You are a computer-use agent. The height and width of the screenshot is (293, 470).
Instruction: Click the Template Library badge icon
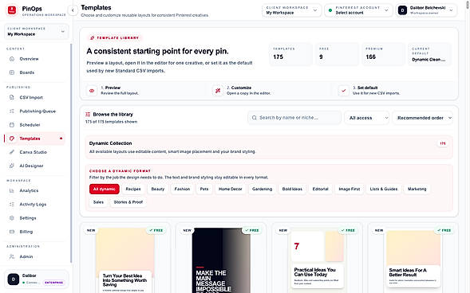[x=93, y=38]
